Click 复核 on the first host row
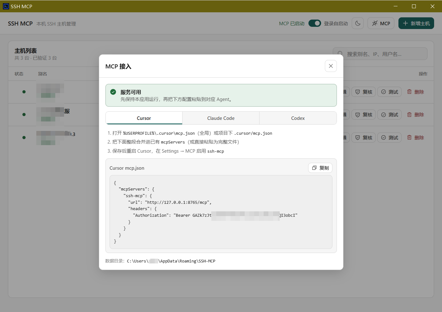Viewport: 442px width, 312px height. click(364, 92)
